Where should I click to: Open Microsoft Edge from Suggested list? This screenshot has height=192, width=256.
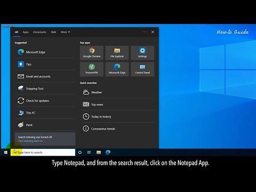[45, 52]
